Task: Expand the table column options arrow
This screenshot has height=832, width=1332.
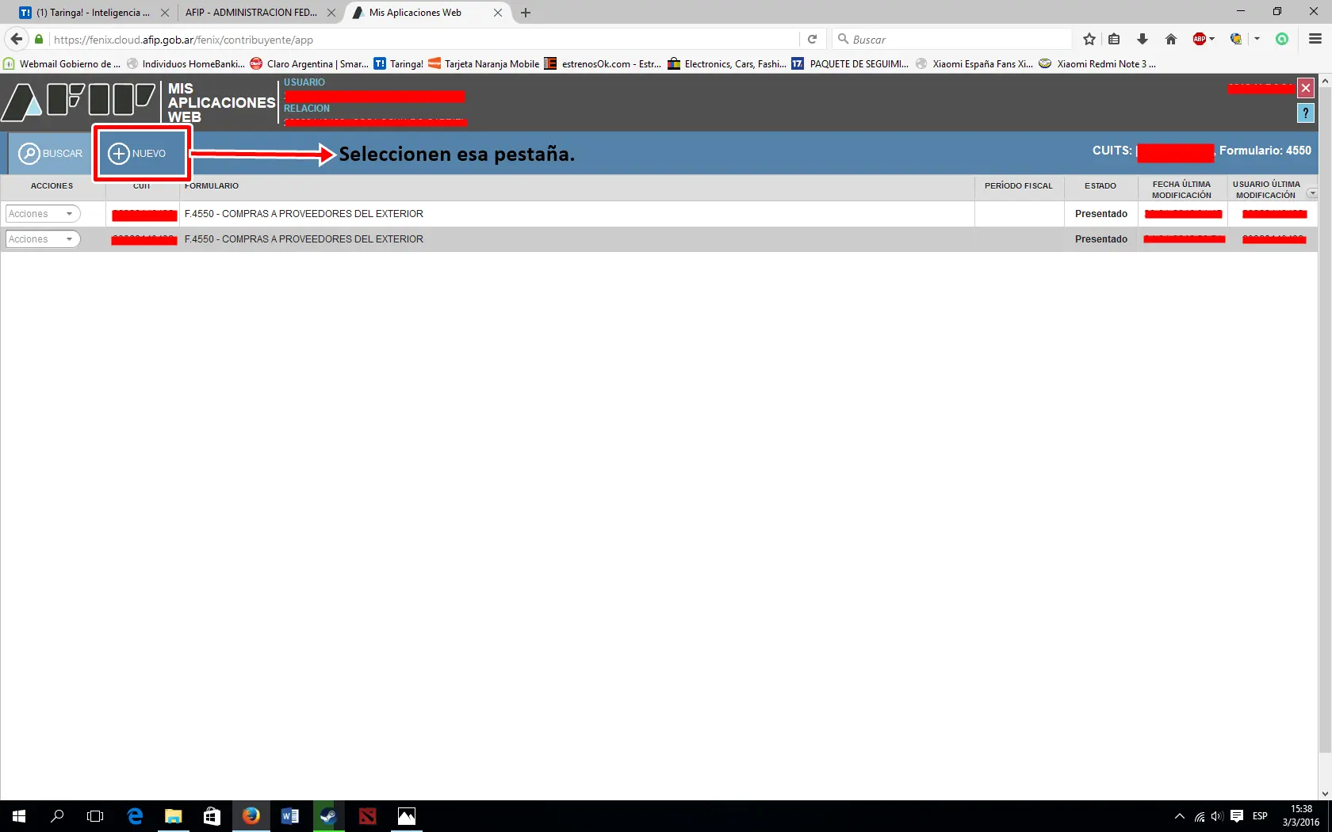Action: tap(1312, 193)
